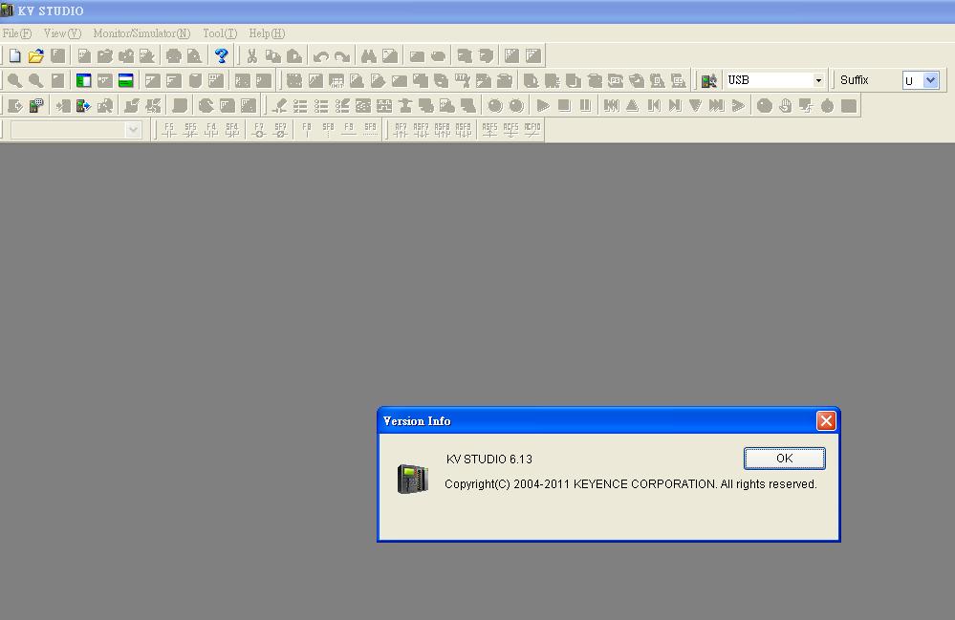
Task: Click the PLC transfer icon with blue arrow
Action: [83, 106]
